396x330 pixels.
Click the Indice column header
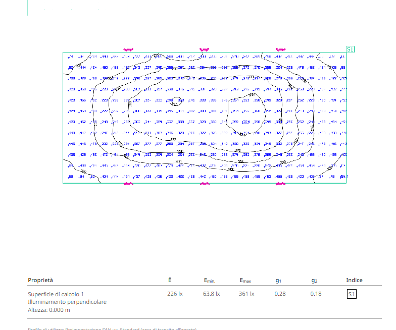[x=354, y=280]
